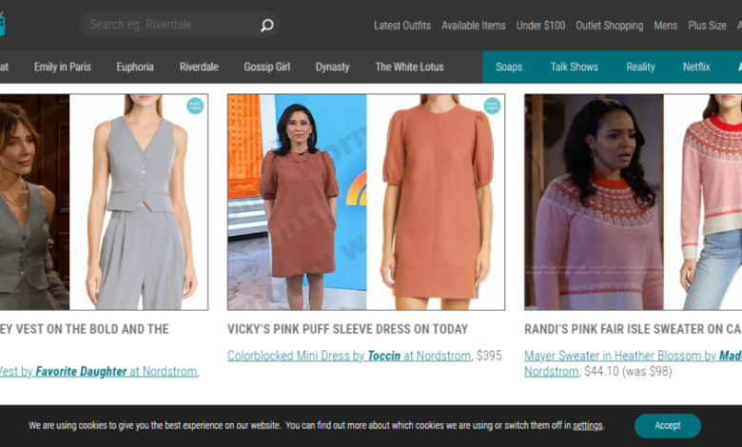This screenshot has height=447, width=742.
Task: Open Randi's pink sweater thumbnail
Action: (x=634, y=202)
